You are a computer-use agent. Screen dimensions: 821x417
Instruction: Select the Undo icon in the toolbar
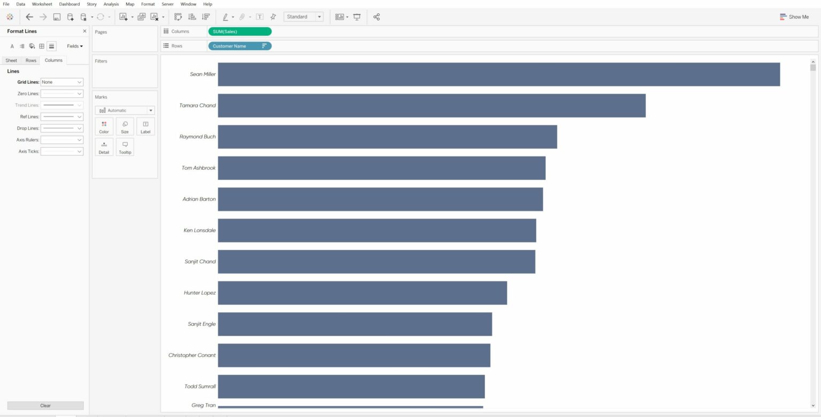pyautogui.click(x=29, y=17)
